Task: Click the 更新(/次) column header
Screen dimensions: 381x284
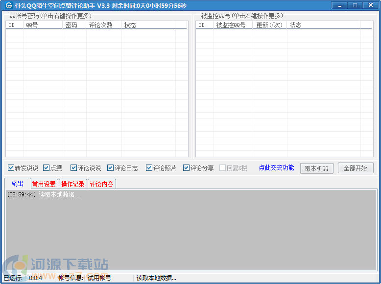Action: click(x=269, y=25)
